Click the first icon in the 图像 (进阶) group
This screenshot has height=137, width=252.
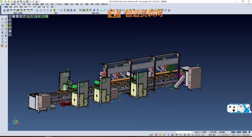80,10
